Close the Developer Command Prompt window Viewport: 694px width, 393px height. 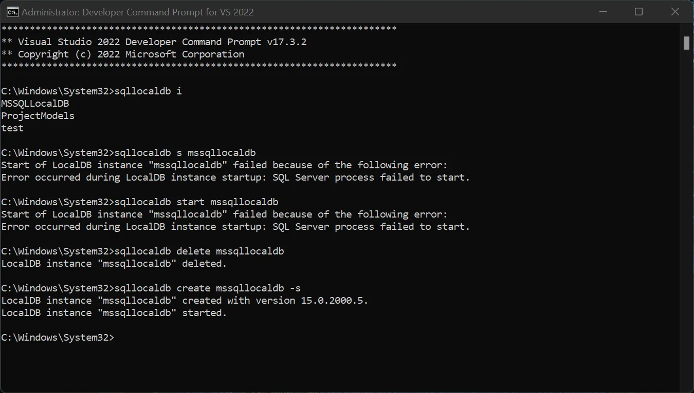tap(675, 12)
